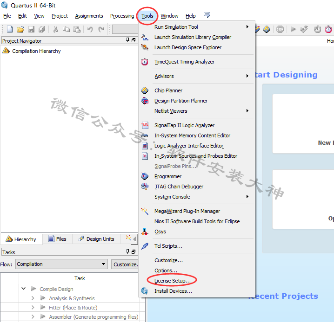
Task: Click the Redo toolbar icon
Action: (x=101, y=29)
